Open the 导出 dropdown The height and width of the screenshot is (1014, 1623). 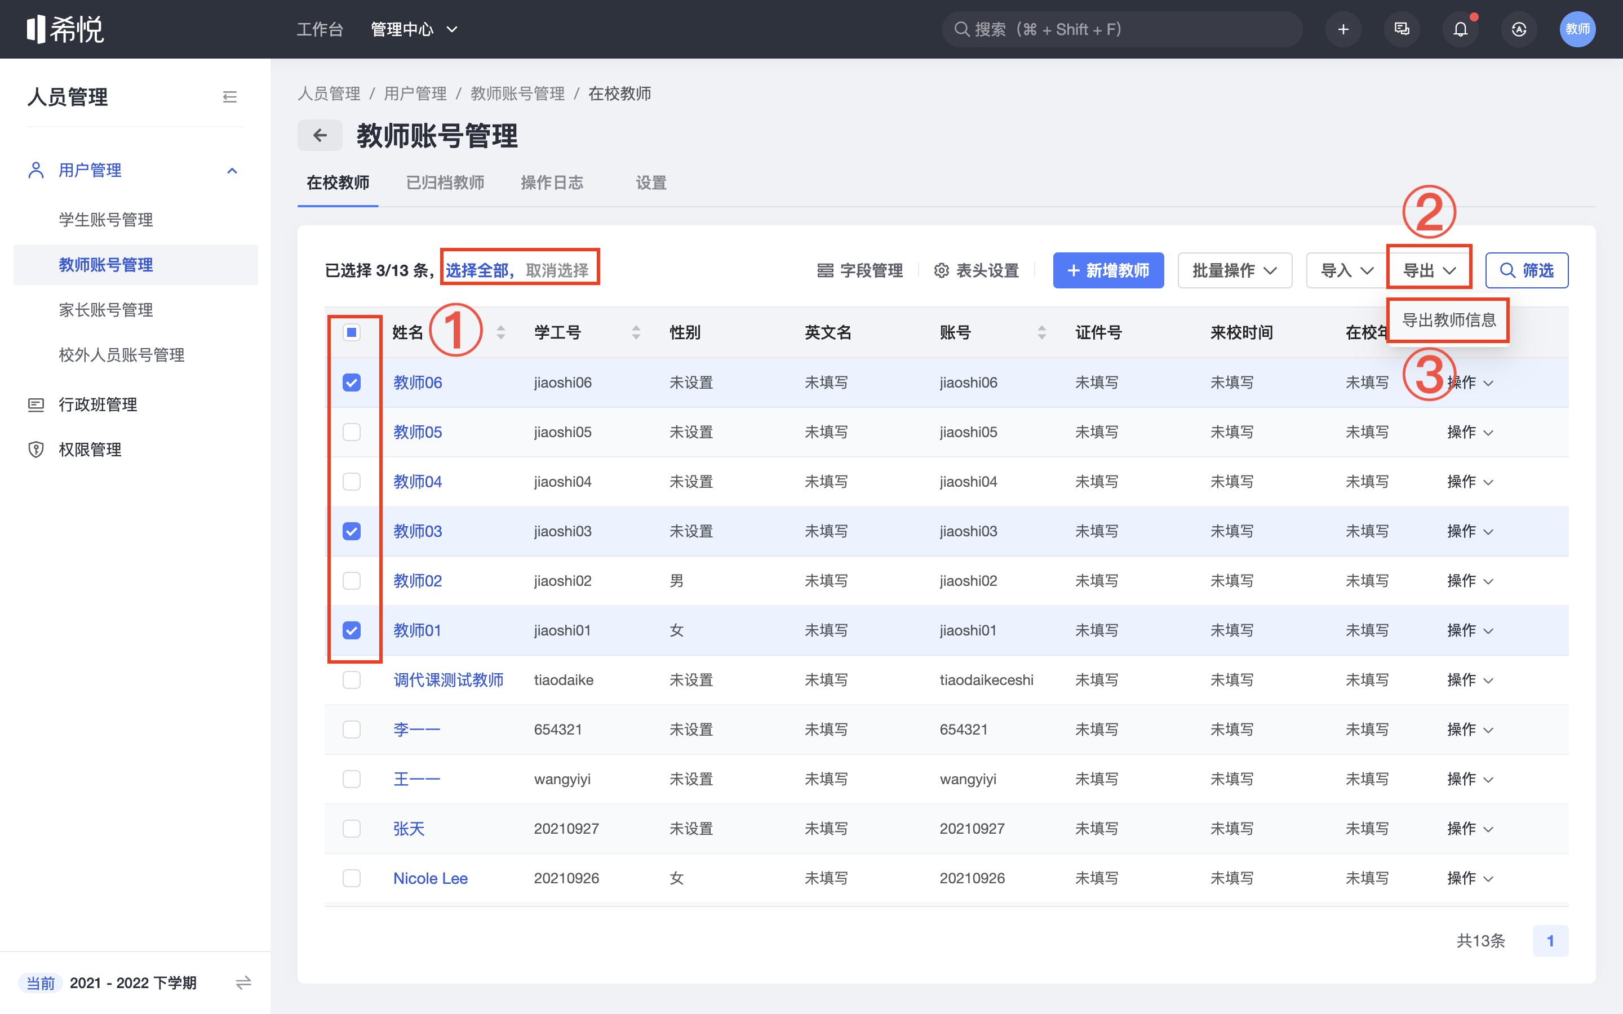(1429, 270)
